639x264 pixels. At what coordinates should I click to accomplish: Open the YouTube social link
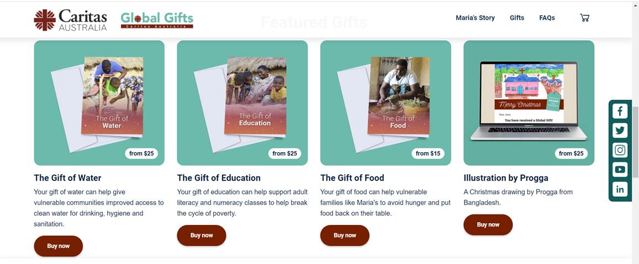click(620, 170)
